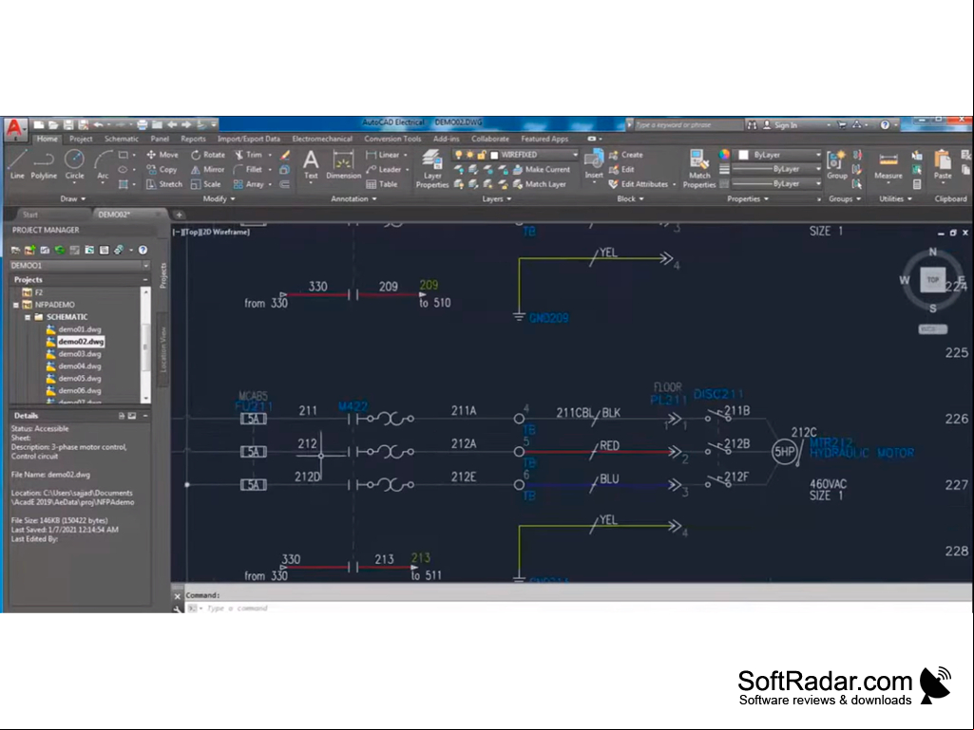Click the Undo arrow in quick access toolbar
This screenshot has width=974, height=730.
[98, 124]
